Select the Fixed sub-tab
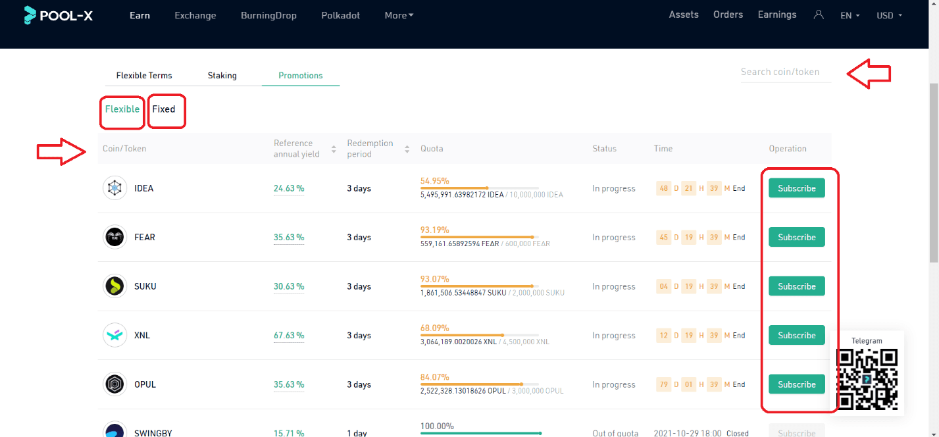The image size is (939, 437). [164, 109]
